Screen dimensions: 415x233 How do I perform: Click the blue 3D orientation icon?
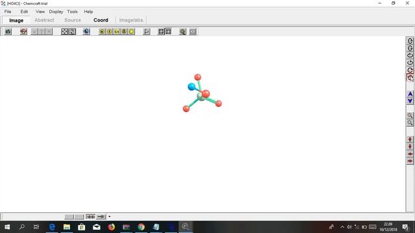86,32
